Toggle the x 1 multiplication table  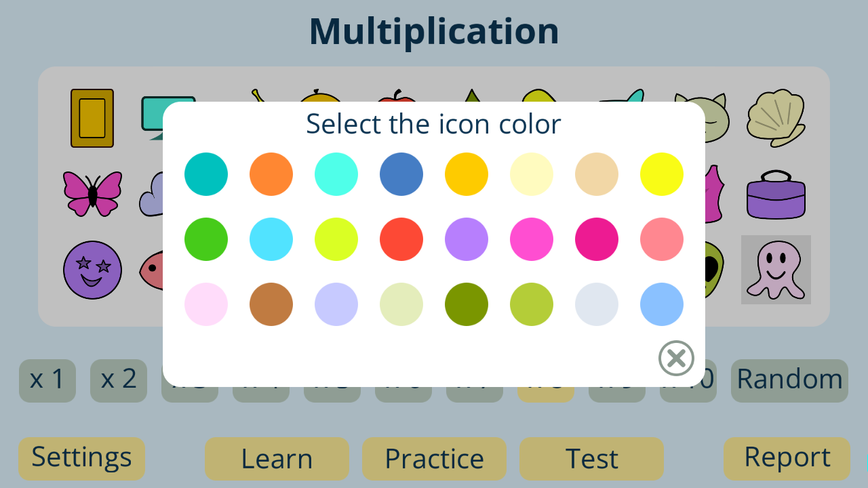pyautogui.click(x=47, y=380)
